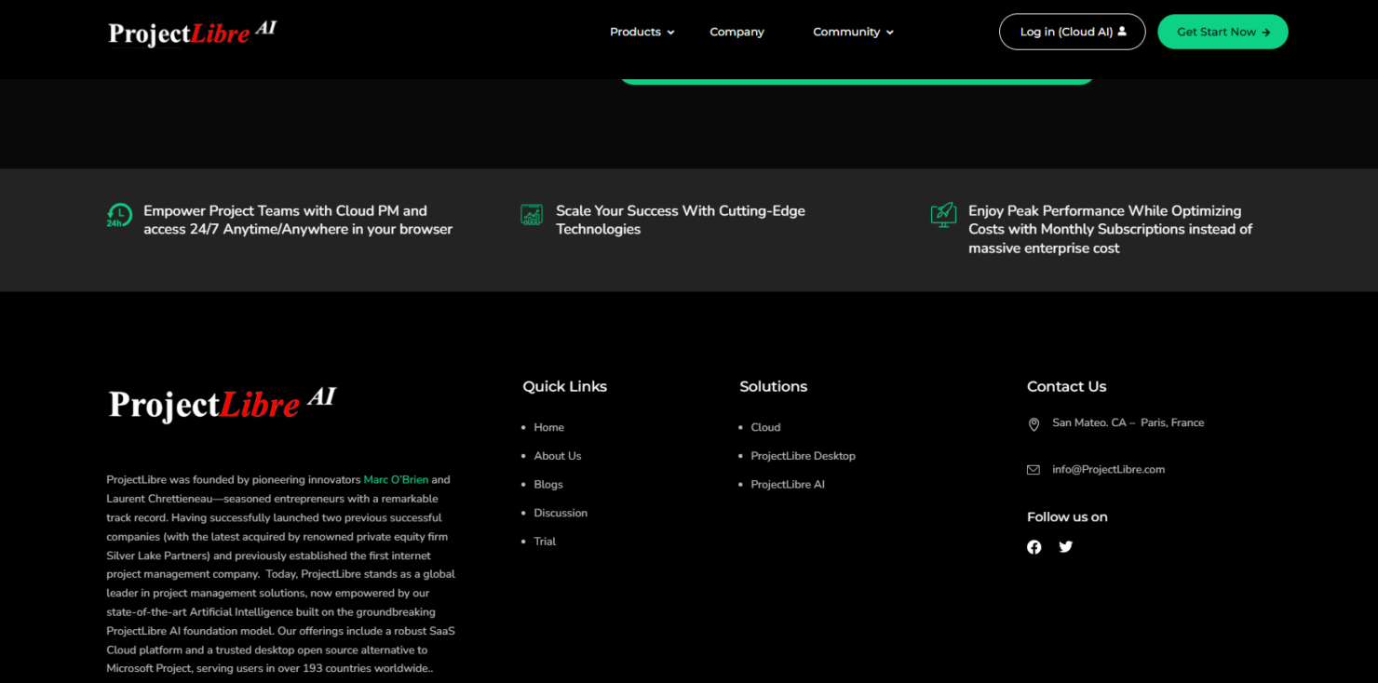Select ProjectLibre Desktop under Solutions
The width and height of the screenshot is (1378, 683).
(x=803, y=455)
